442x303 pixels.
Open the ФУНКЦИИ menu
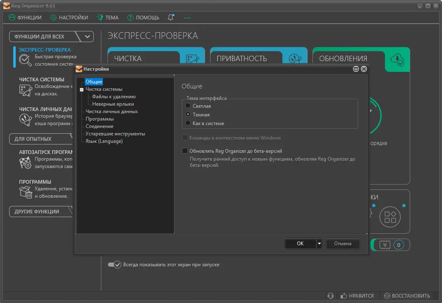(25, 17)
